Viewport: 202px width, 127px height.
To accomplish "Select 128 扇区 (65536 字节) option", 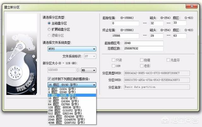I will (72, 107).
